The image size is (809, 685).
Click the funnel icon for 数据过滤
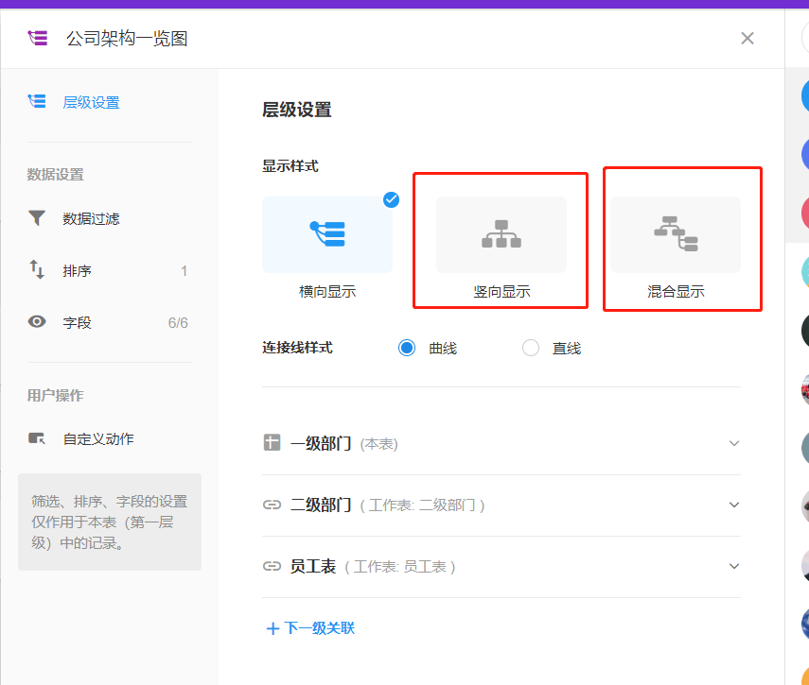point(37,218)
